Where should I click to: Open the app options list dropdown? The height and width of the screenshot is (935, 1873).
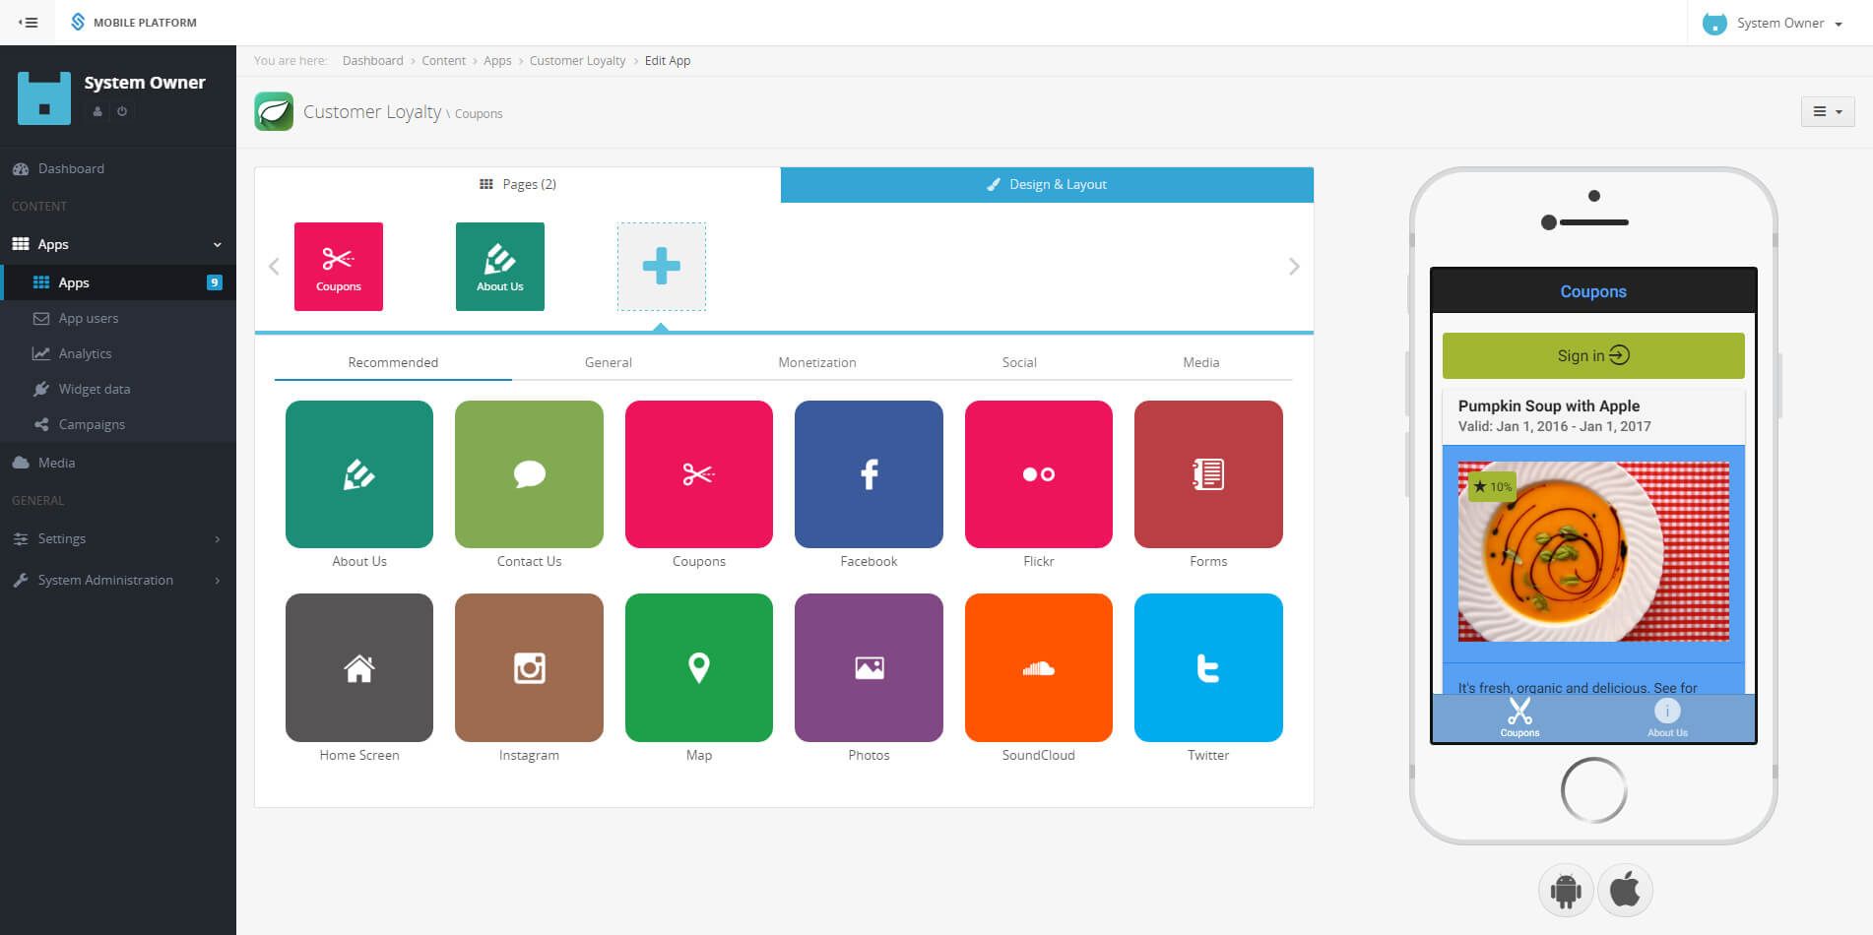1827,111
